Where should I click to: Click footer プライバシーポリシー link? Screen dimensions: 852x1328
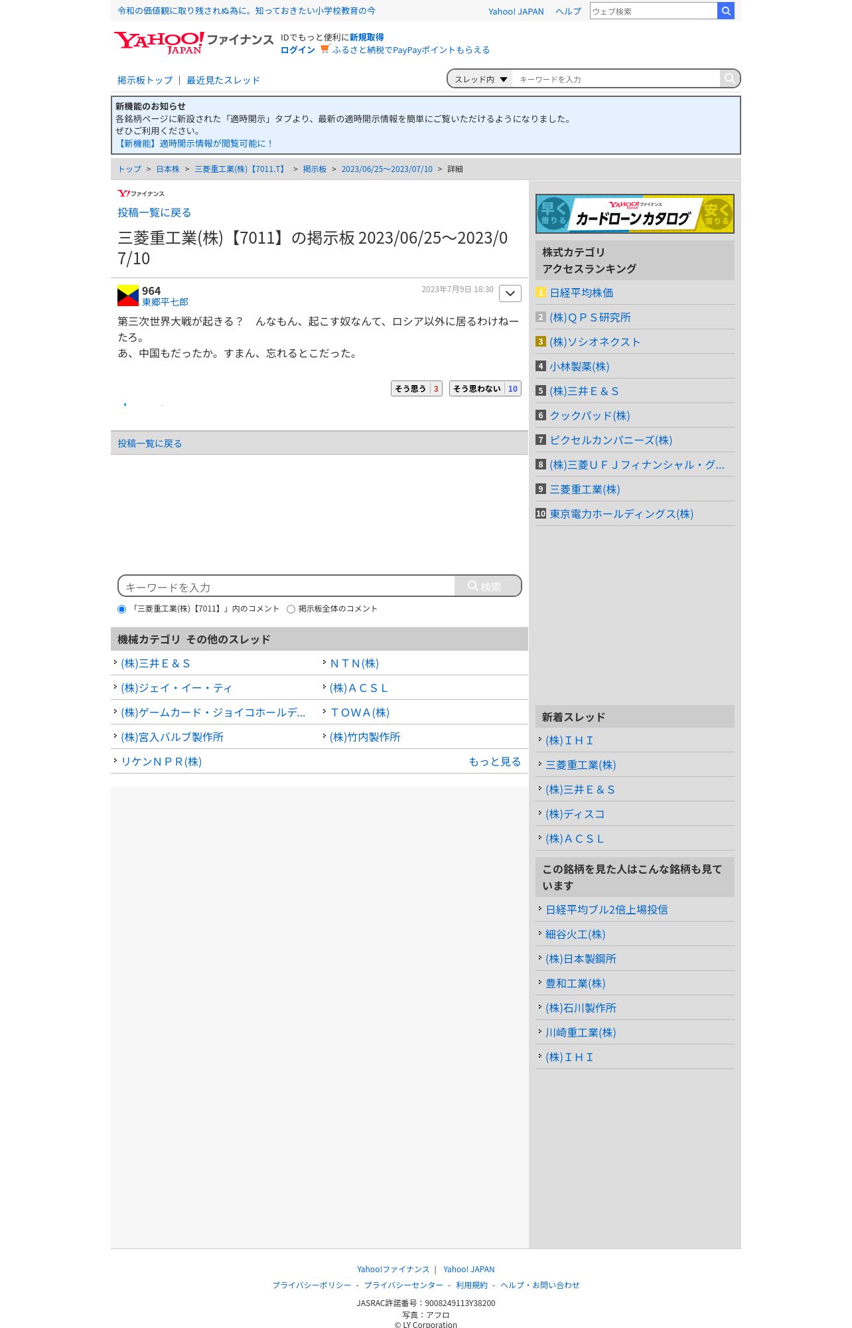312,1285
